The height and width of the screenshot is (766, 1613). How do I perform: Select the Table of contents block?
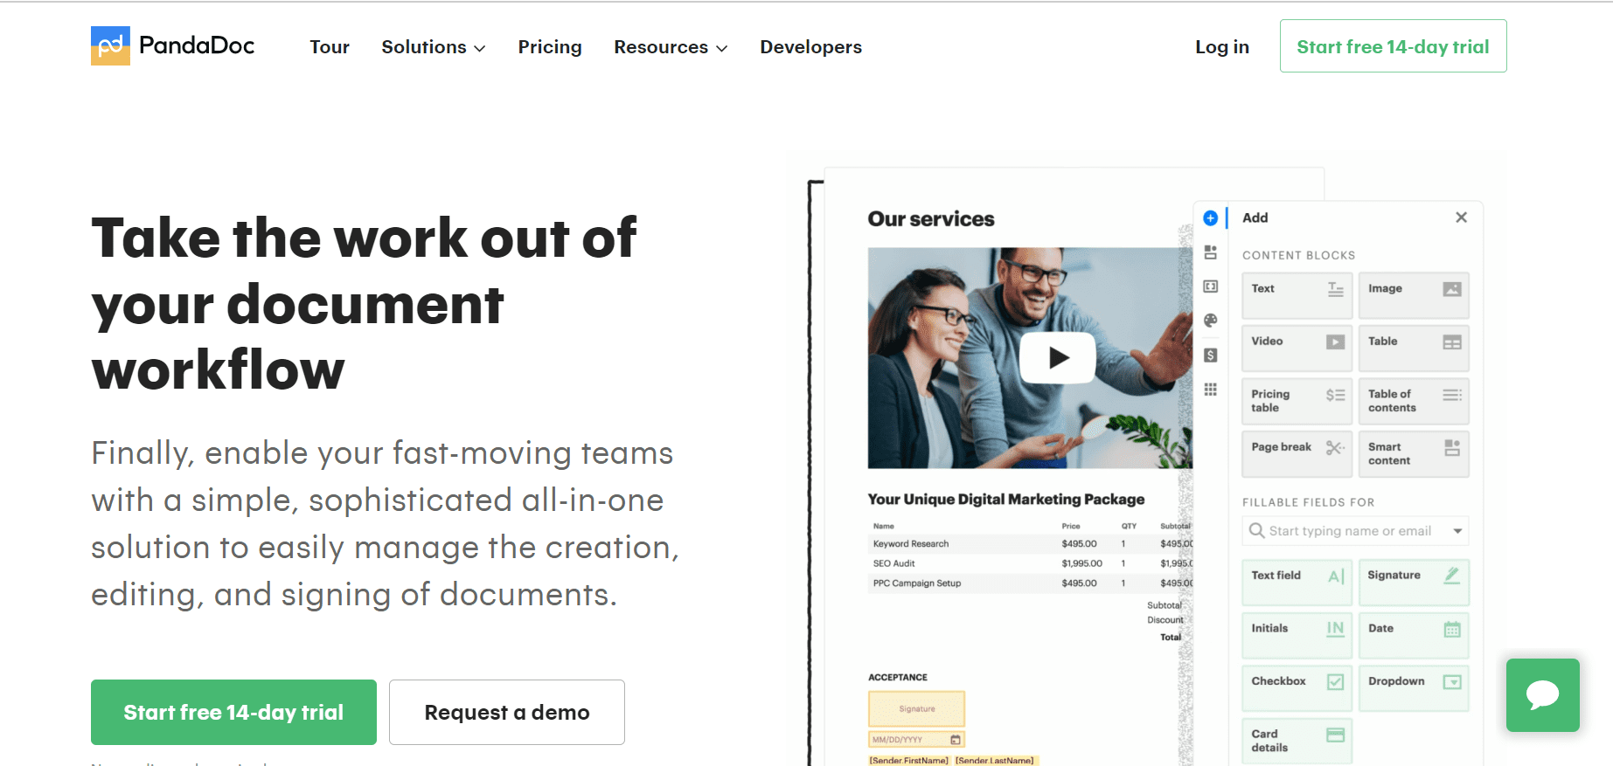(x=1414, y=402)
